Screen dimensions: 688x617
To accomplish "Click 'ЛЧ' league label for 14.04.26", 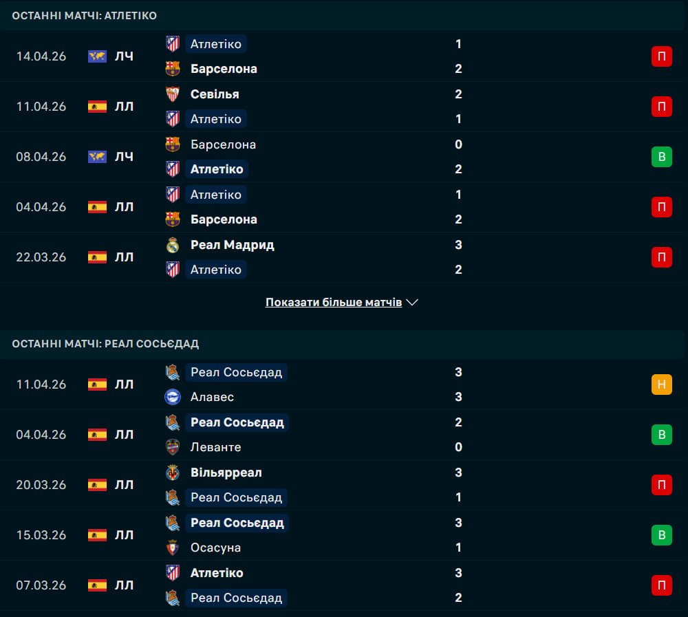I will [x=124, y=56].
